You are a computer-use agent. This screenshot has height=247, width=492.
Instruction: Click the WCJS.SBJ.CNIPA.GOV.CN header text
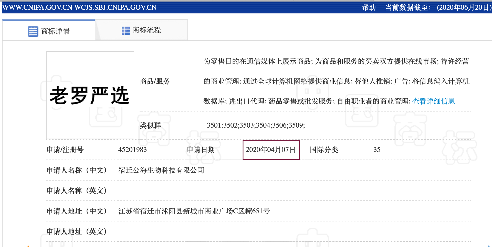[x=115, y=7]
